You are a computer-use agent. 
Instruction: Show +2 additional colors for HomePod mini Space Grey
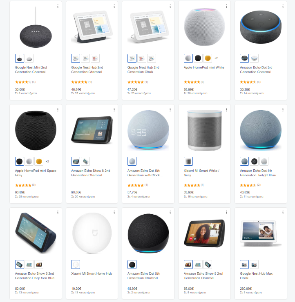(47, 161)
